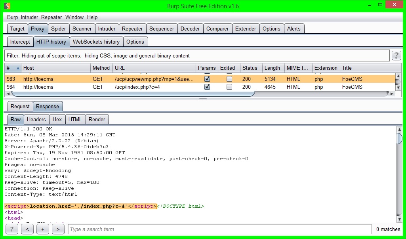Switch to the Extender tab

click(x=246, y=29)
